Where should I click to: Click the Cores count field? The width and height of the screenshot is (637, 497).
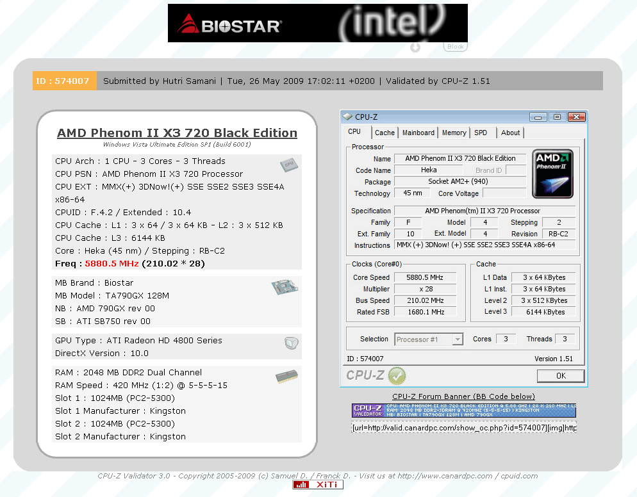(x=506, y=339)
